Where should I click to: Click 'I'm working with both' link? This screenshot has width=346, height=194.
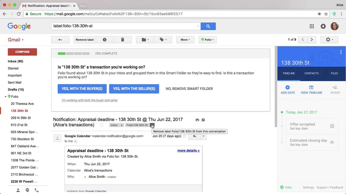click(89, 100)
